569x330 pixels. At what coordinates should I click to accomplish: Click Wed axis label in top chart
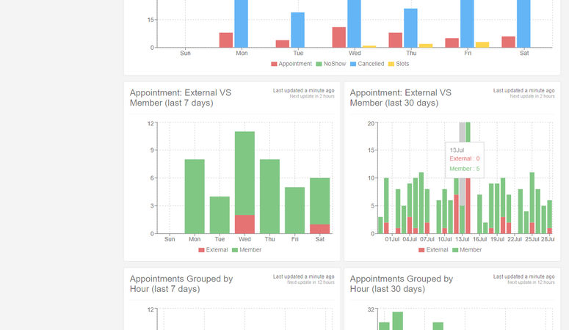[x=355, y=53]
